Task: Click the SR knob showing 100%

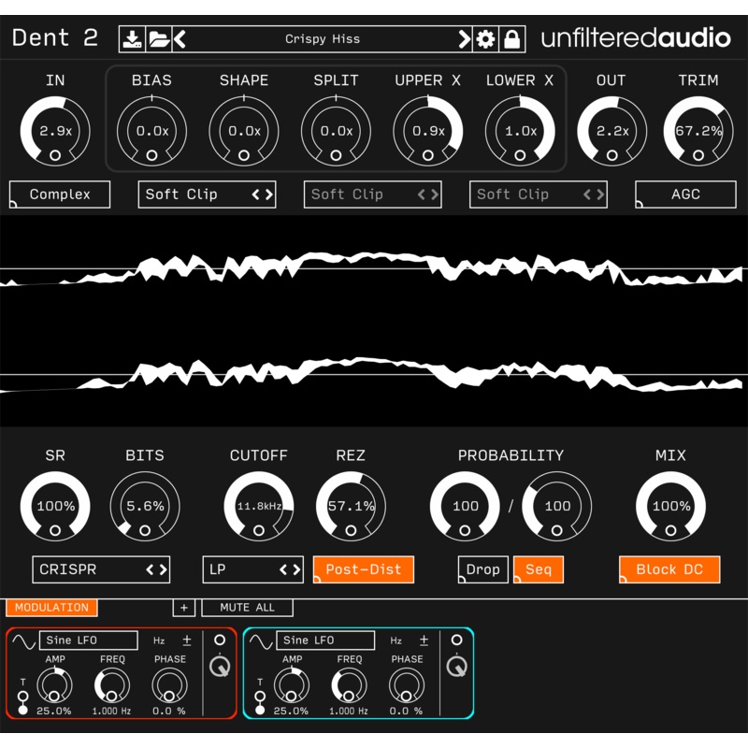Action: [55, 506]
